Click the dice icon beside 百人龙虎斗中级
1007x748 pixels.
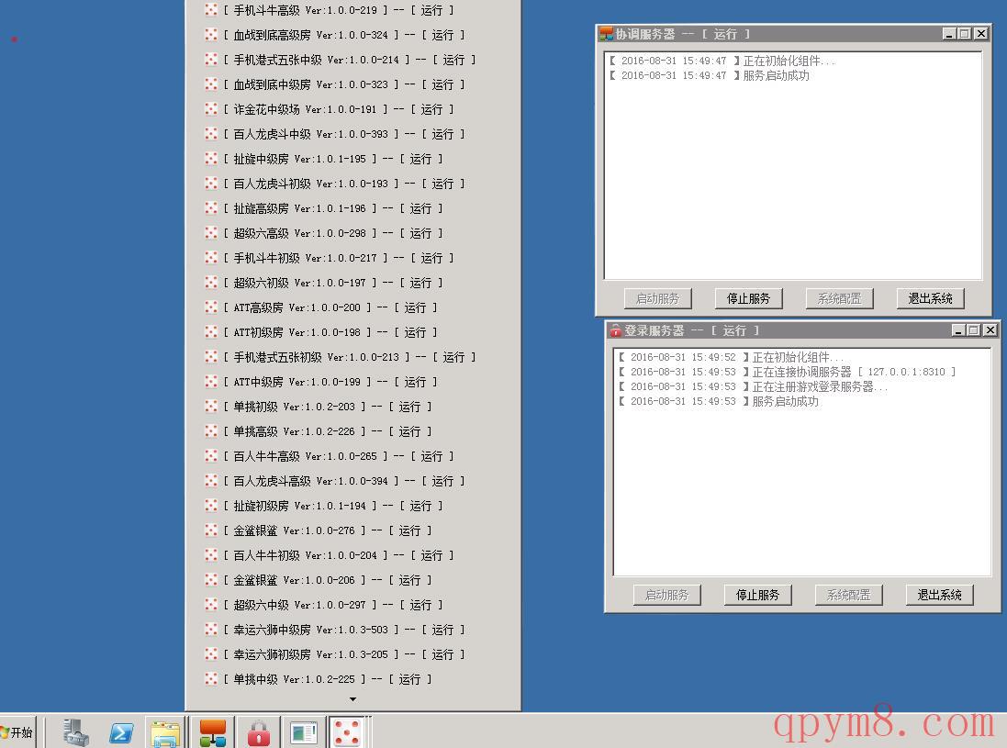click(x=210, y=134)
